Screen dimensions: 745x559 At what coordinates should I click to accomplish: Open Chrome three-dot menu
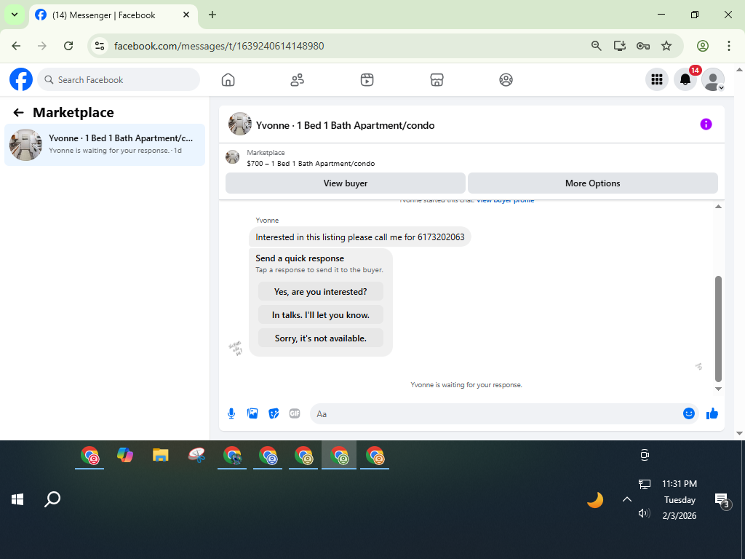click(x=729, y=46)
